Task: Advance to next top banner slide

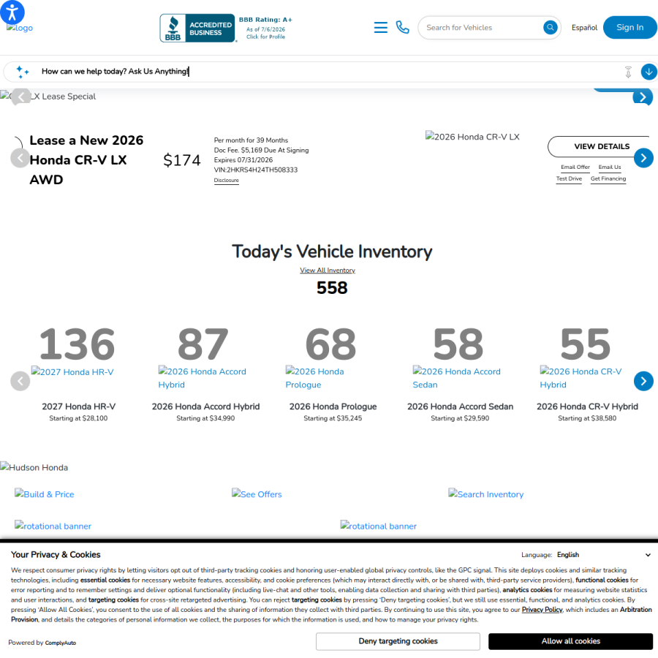Action: 643,97
